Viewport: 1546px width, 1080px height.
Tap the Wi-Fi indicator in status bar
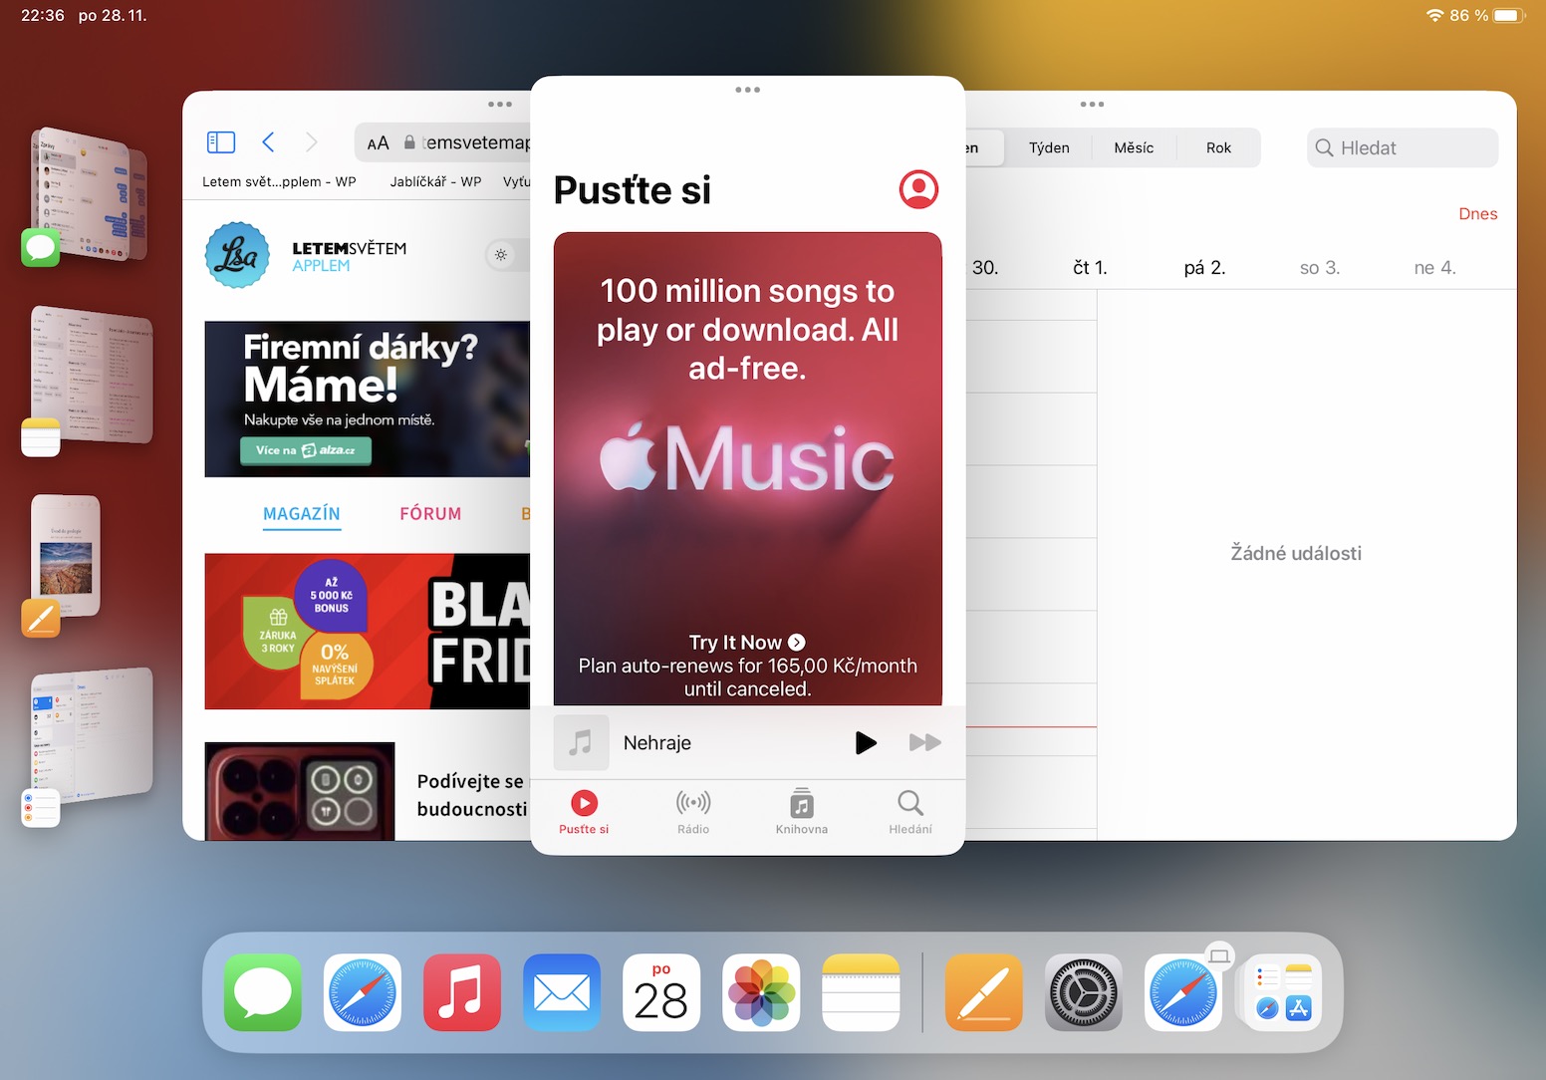tap(1435, 16)
